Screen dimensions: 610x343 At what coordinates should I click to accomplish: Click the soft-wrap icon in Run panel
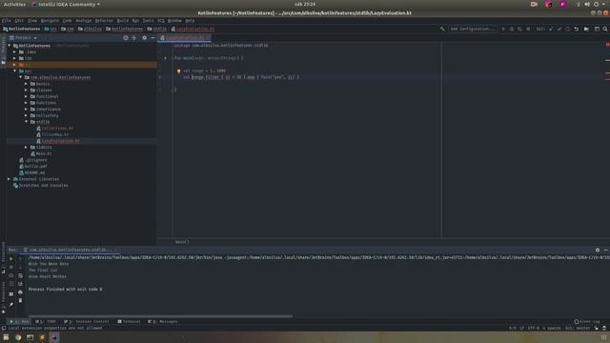point(20,275)
